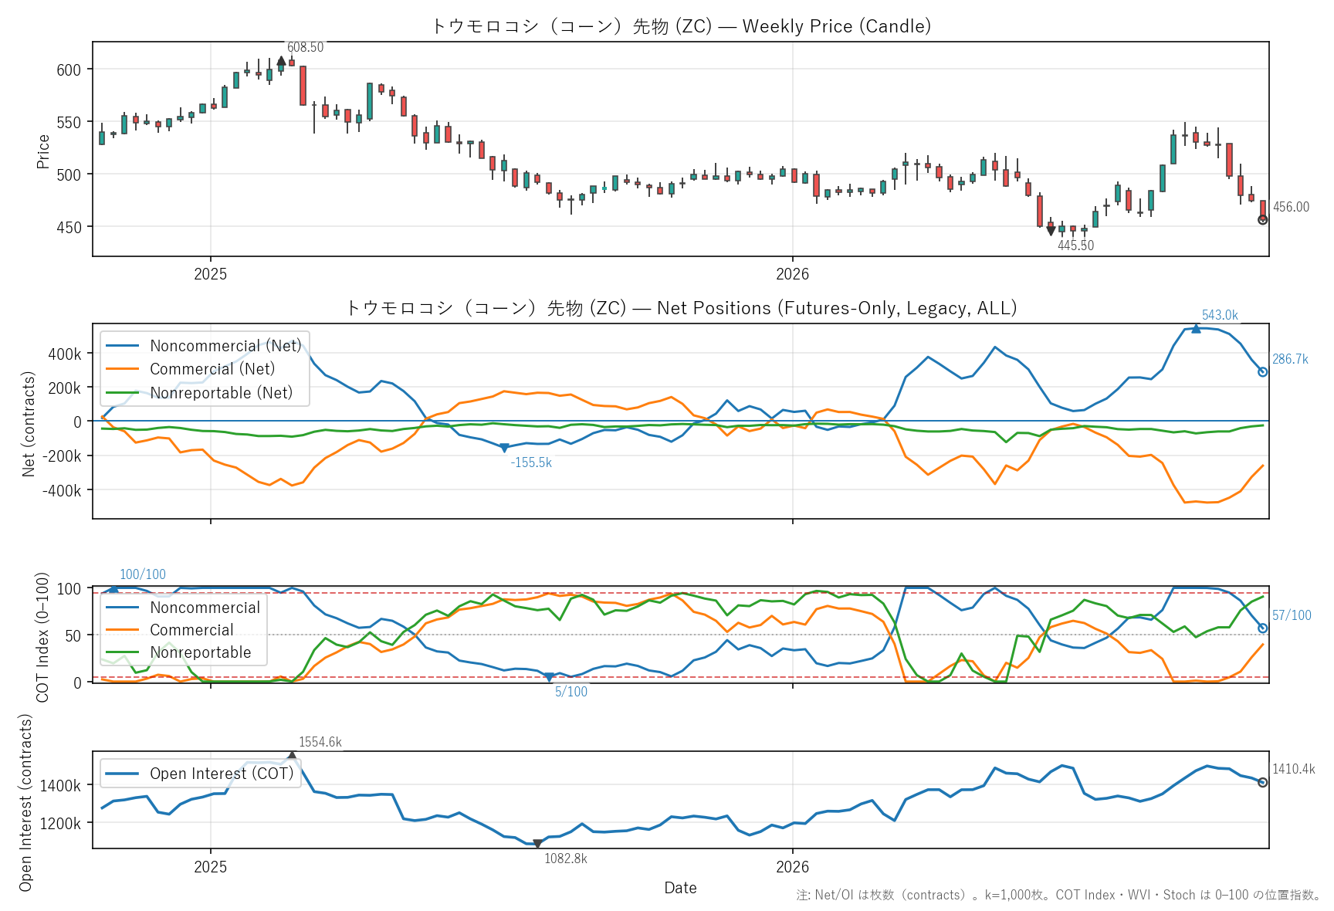Click the latest price circle marker
The image size is (1334, 911).
(x=1263, y=220)
